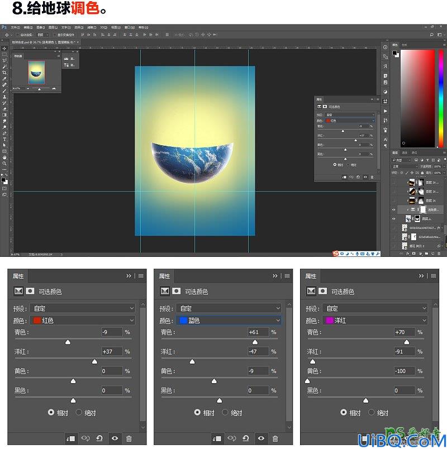This screenshot has height=449, width=447.
Task: Open the 编辑 menu
Action: tap(28, 27)
